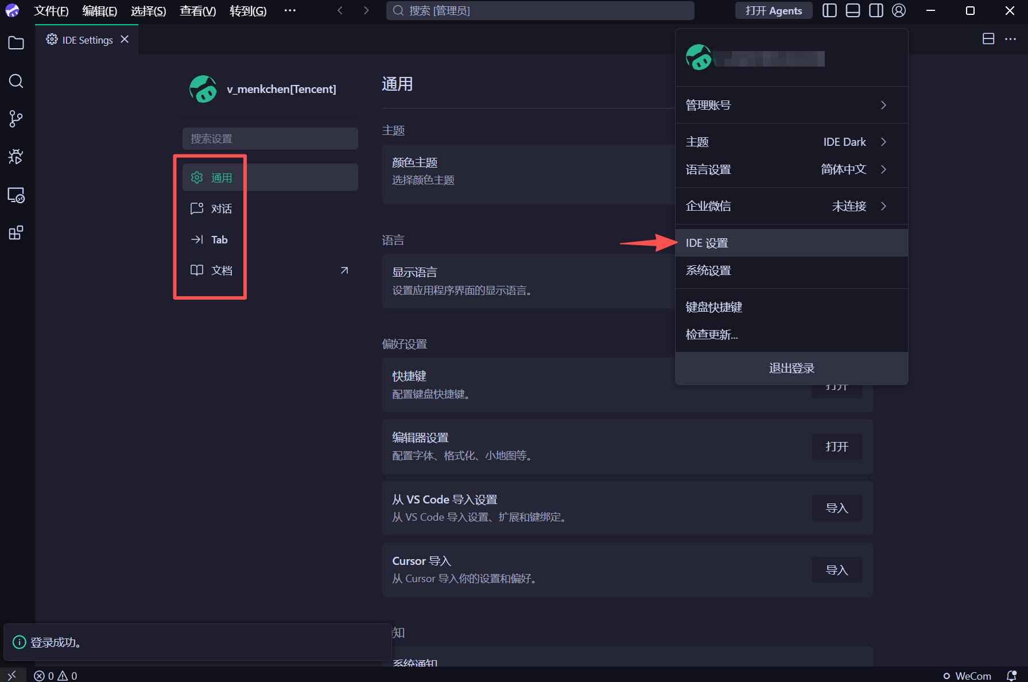The image size is (1028, 682).
Task: Expand 管理账号 submenu
Action: click(792, 105)
